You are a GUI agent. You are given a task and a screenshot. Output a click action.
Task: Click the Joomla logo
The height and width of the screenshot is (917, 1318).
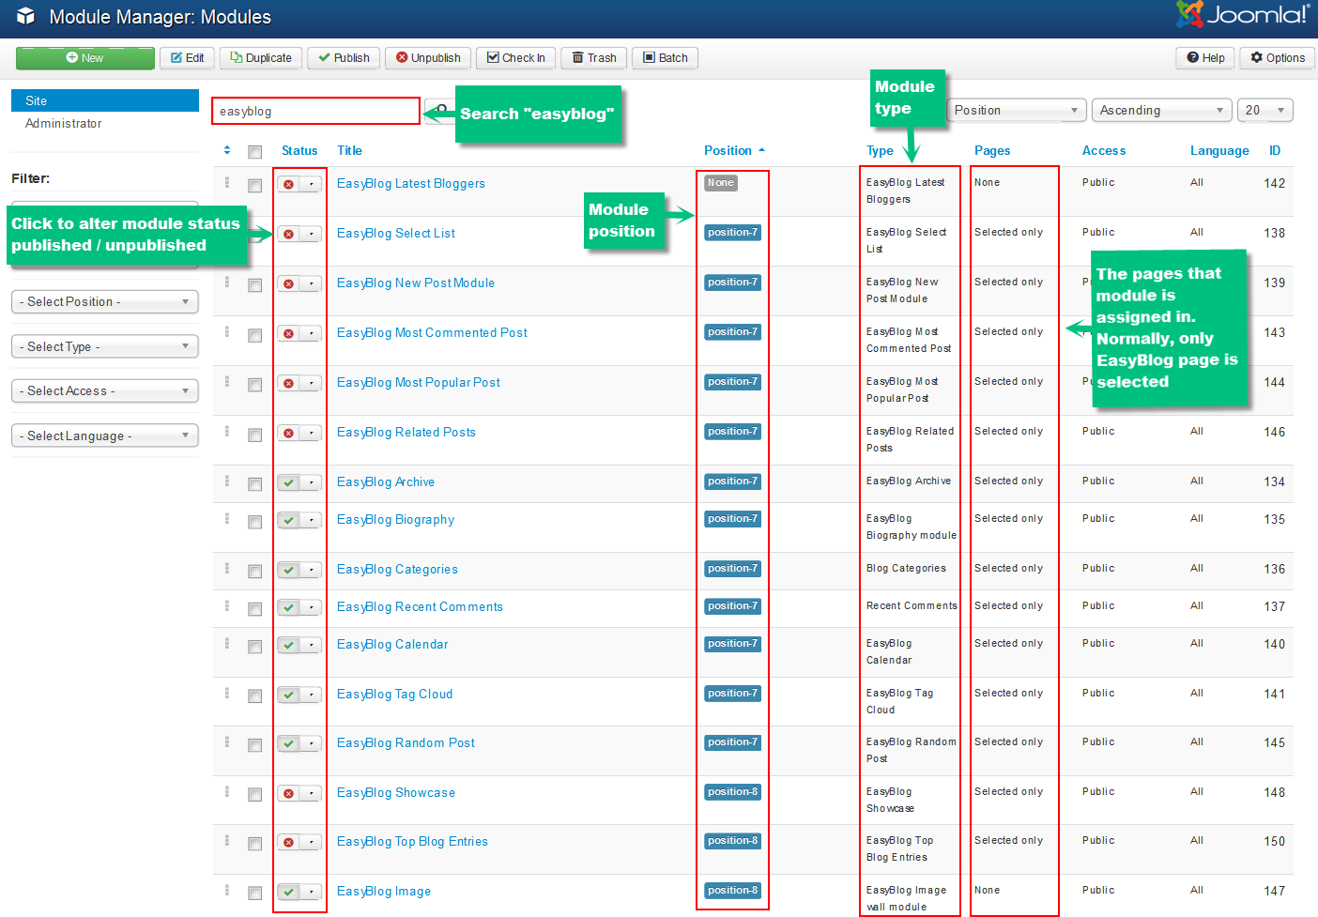[x=1243, y=14]
